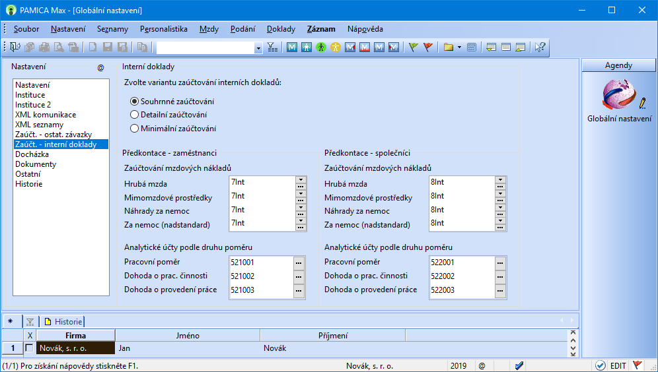The height and width of the screenshot is (372, 658).
Task: Open the arrow next to the folder icon
Action: click(459, 47)
